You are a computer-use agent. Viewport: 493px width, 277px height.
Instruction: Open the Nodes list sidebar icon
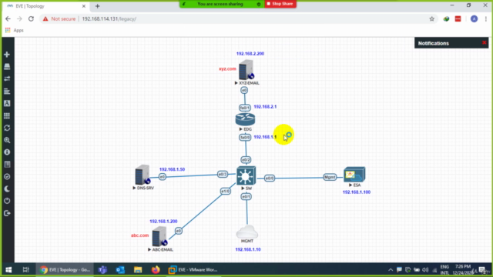point(7,67)
